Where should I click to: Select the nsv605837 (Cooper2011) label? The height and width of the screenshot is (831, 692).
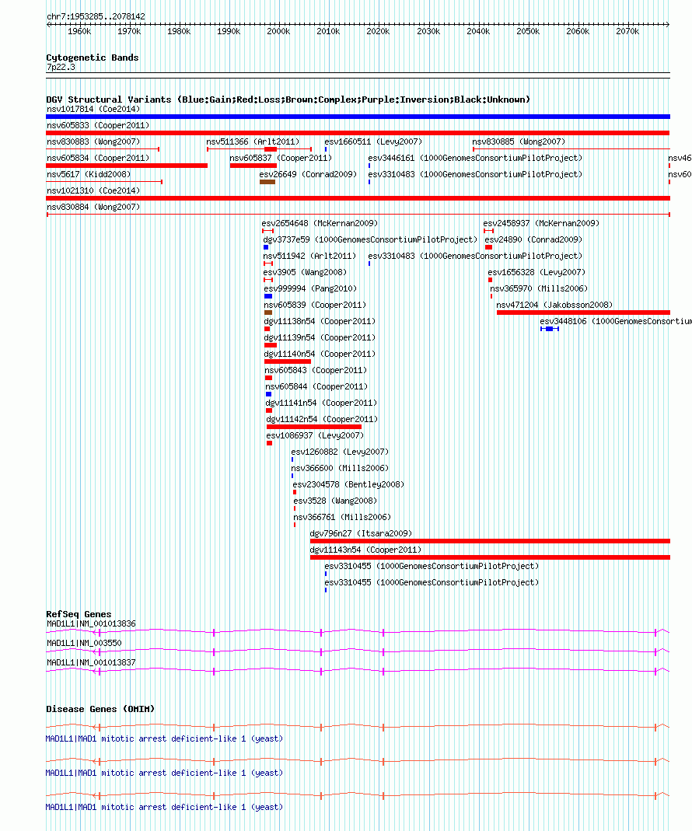pos(281,159)
